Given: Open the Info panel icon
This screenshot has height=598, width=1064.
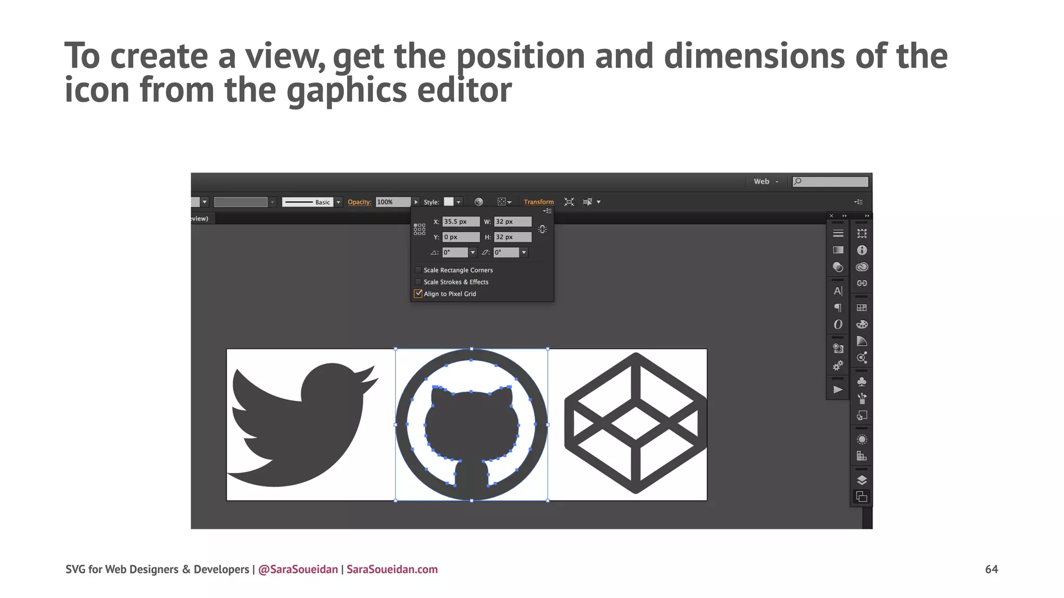Looking at the screenshot, I should pos(861,250).
